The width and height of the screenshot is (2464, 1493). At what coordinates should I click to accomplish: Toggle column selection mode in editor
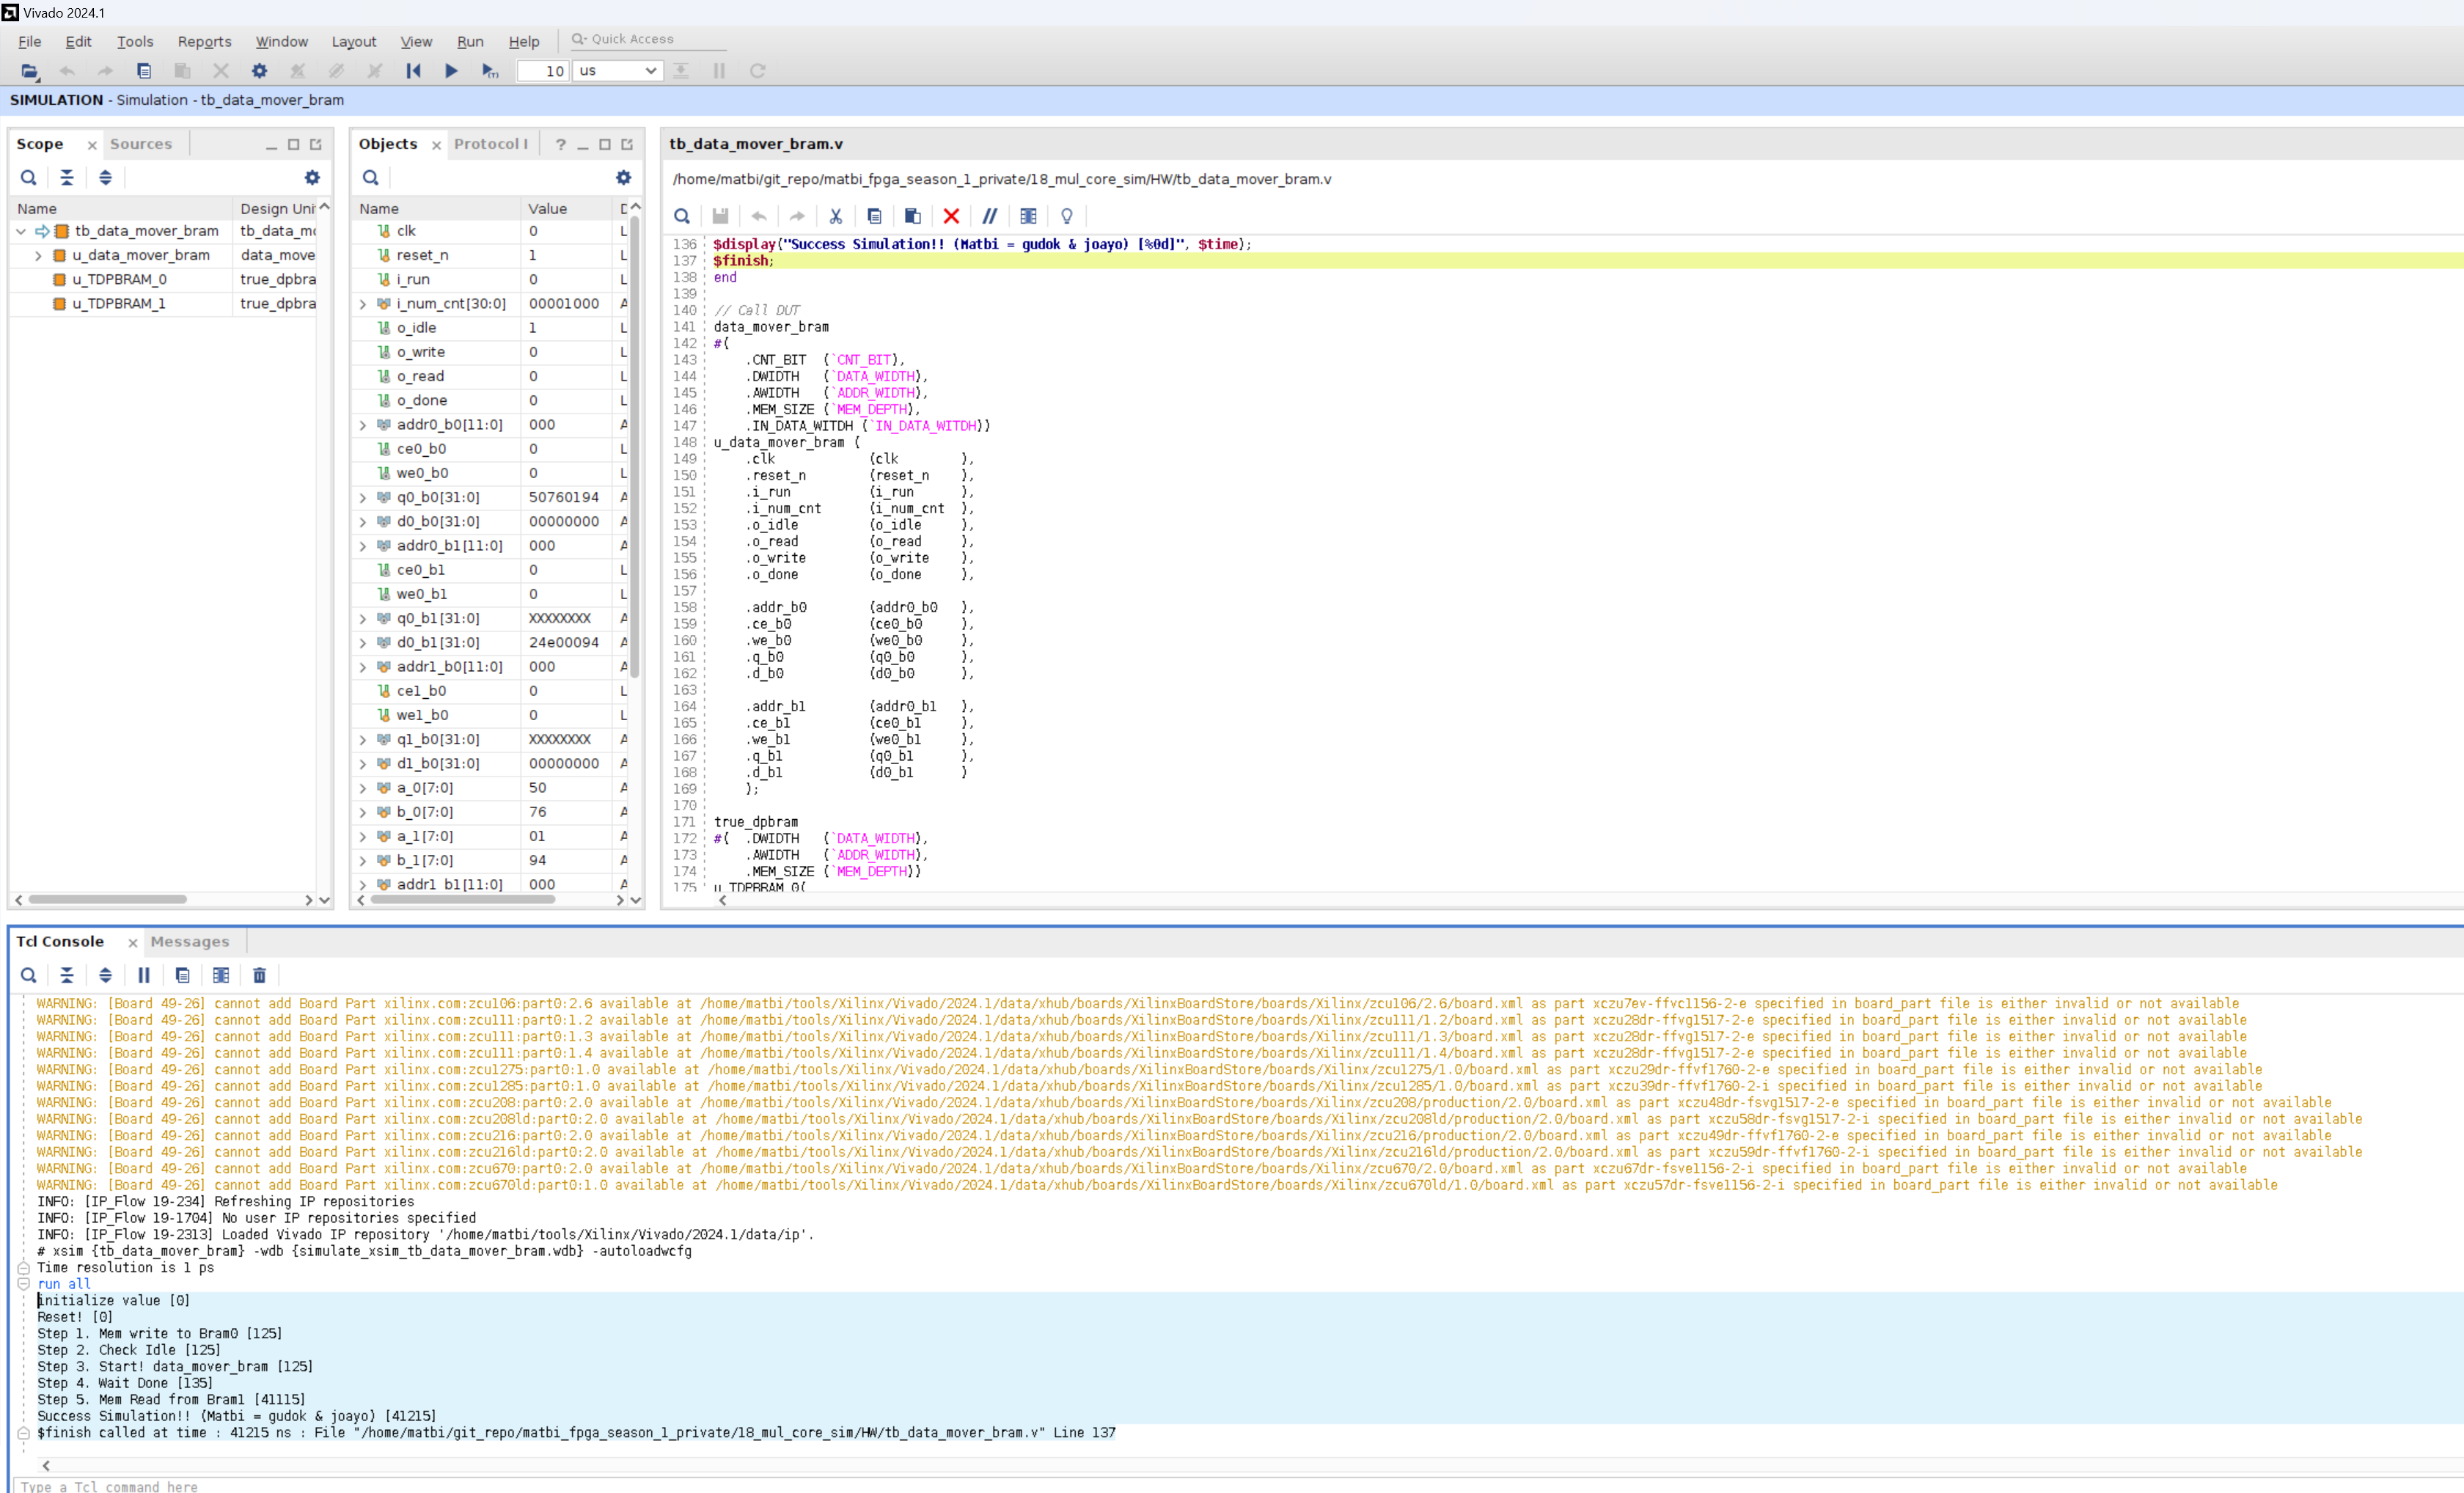coord(1028,216)
